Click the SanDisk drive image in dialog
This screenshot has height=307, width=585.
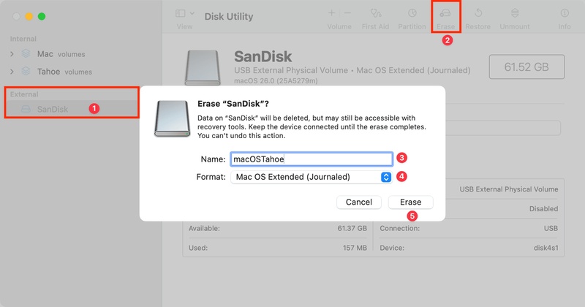(x=173, y=118)
